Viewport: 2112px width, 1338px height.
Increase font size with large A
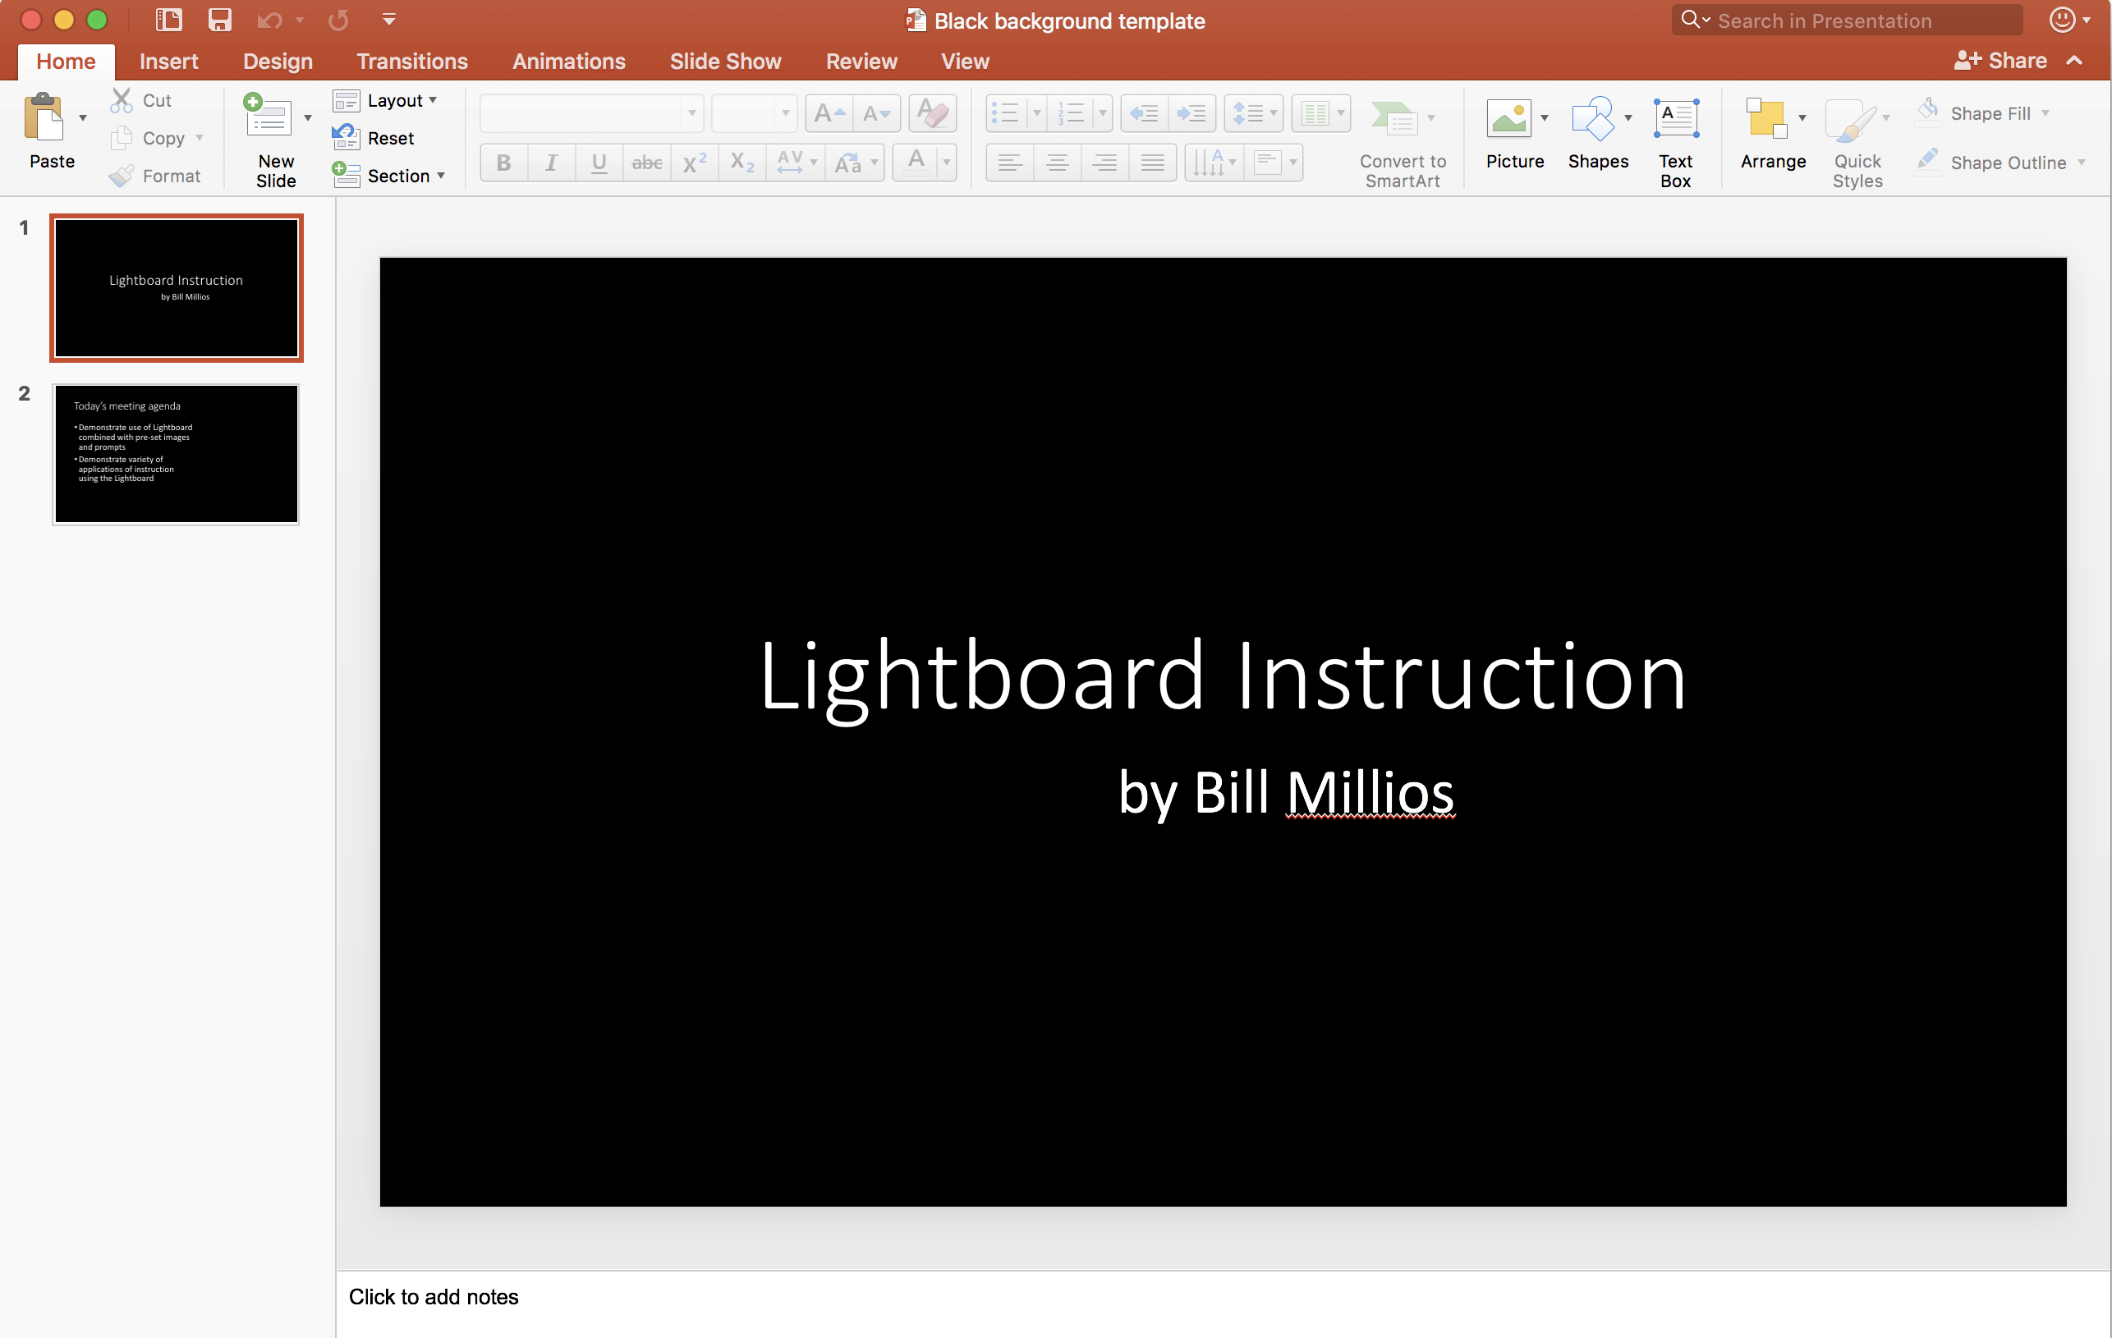click(x=829, y=113)
